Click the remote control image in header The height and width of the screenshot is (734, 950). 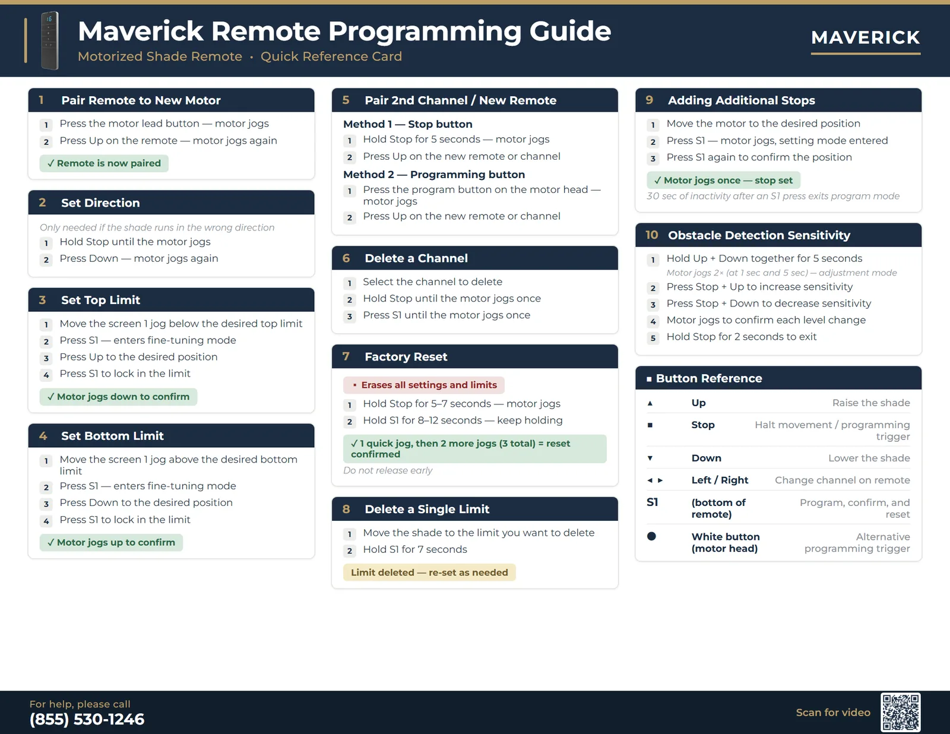coord(49,40)
